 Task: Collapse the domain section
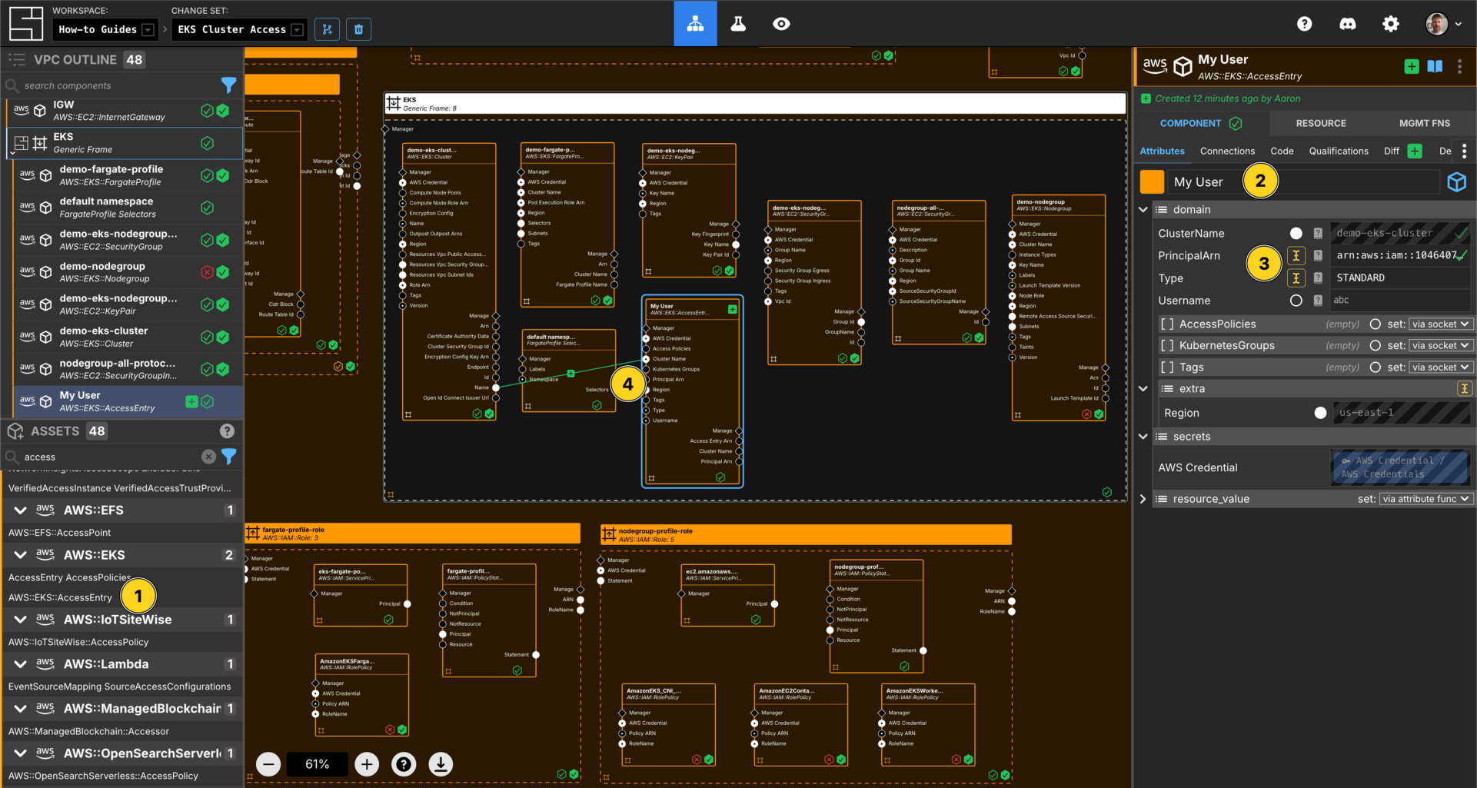1143,209
